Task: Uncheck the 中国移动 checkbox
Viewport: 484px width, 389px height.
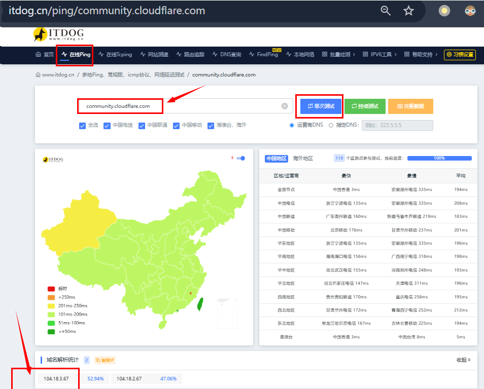Action: (176, 126)
